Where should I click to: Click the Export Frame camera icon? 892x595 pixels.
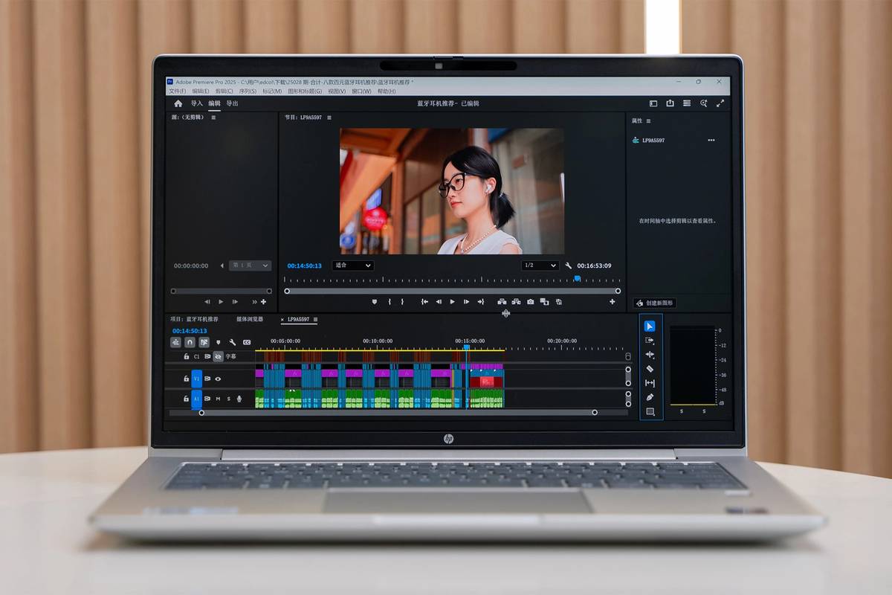[x=530, y=302]
